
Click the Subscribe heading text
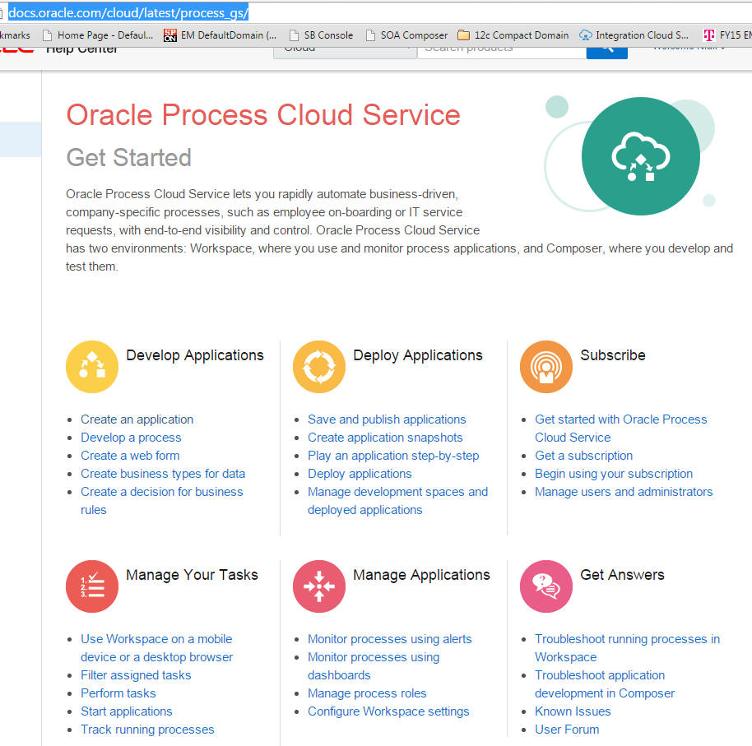(612, 355)
